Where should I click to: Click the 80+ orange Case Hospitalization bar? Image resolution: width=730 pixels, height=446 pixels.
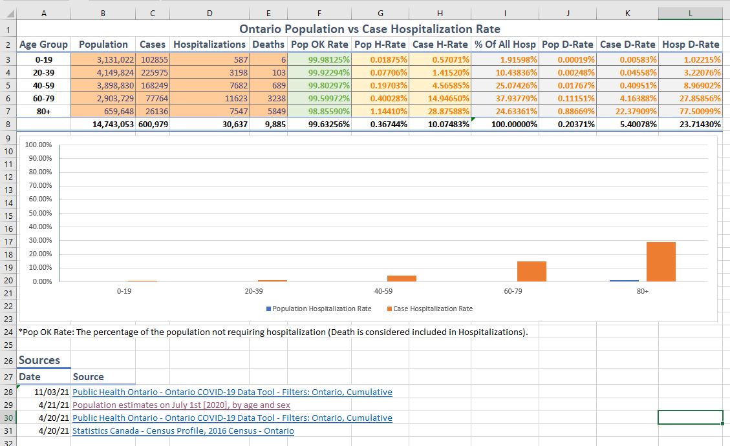point(661,261)
